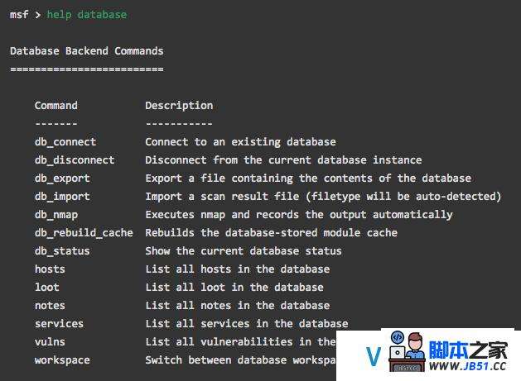521x381 pixels.
Task: Click the www.JB51.cc watermark link
Action: pos(467,366)
